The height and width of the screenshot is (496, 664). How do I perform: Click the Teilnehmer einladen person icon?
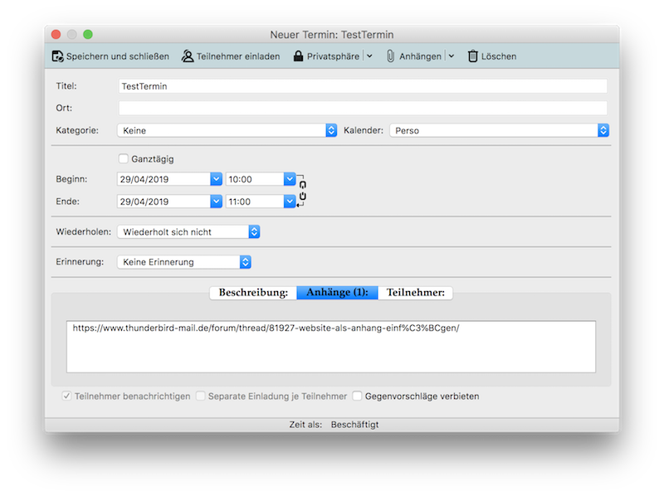coord(188,56)
